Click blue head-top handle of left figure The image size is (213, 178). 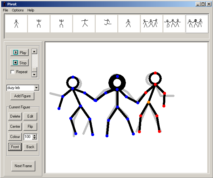click(73, 77)
